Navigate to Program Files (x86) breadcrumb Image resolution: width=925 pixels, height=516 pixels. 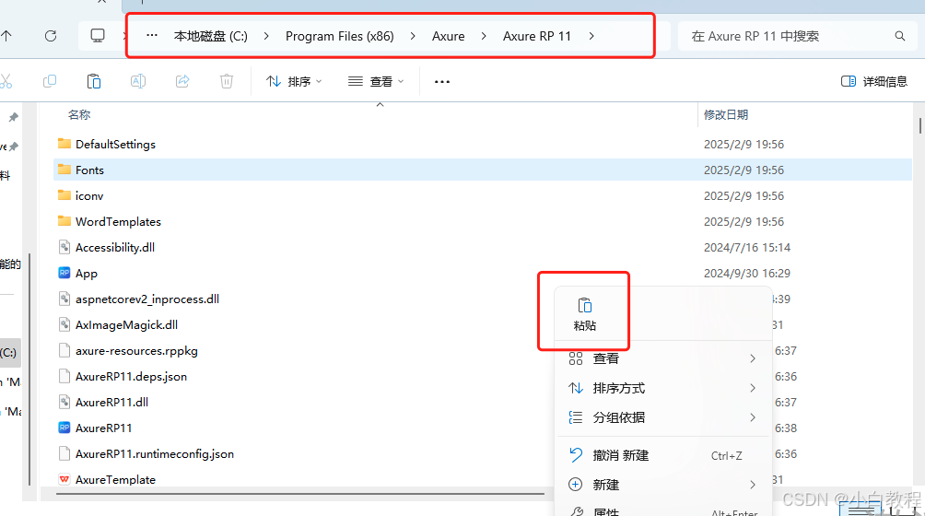point(340,36)
